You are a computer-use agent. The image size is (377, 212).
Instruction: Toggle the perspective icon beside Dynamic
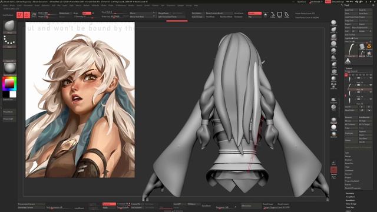[x=266, y=15]
